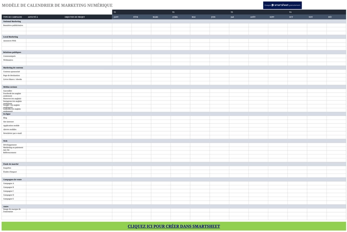Click the 'Essayer smartsheet gratuitement' button
Screen dimensions: 347x232
click(x=282, y=5)
